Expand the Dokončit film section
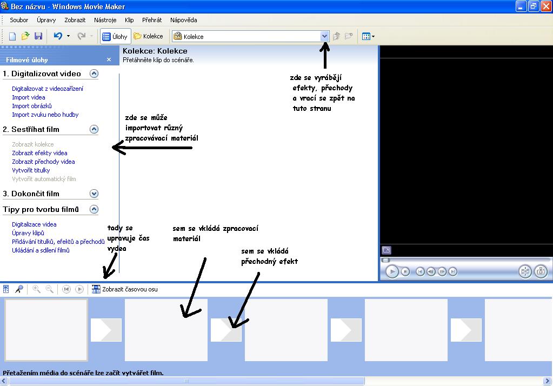The image size is (553, 386). (94, 194)
